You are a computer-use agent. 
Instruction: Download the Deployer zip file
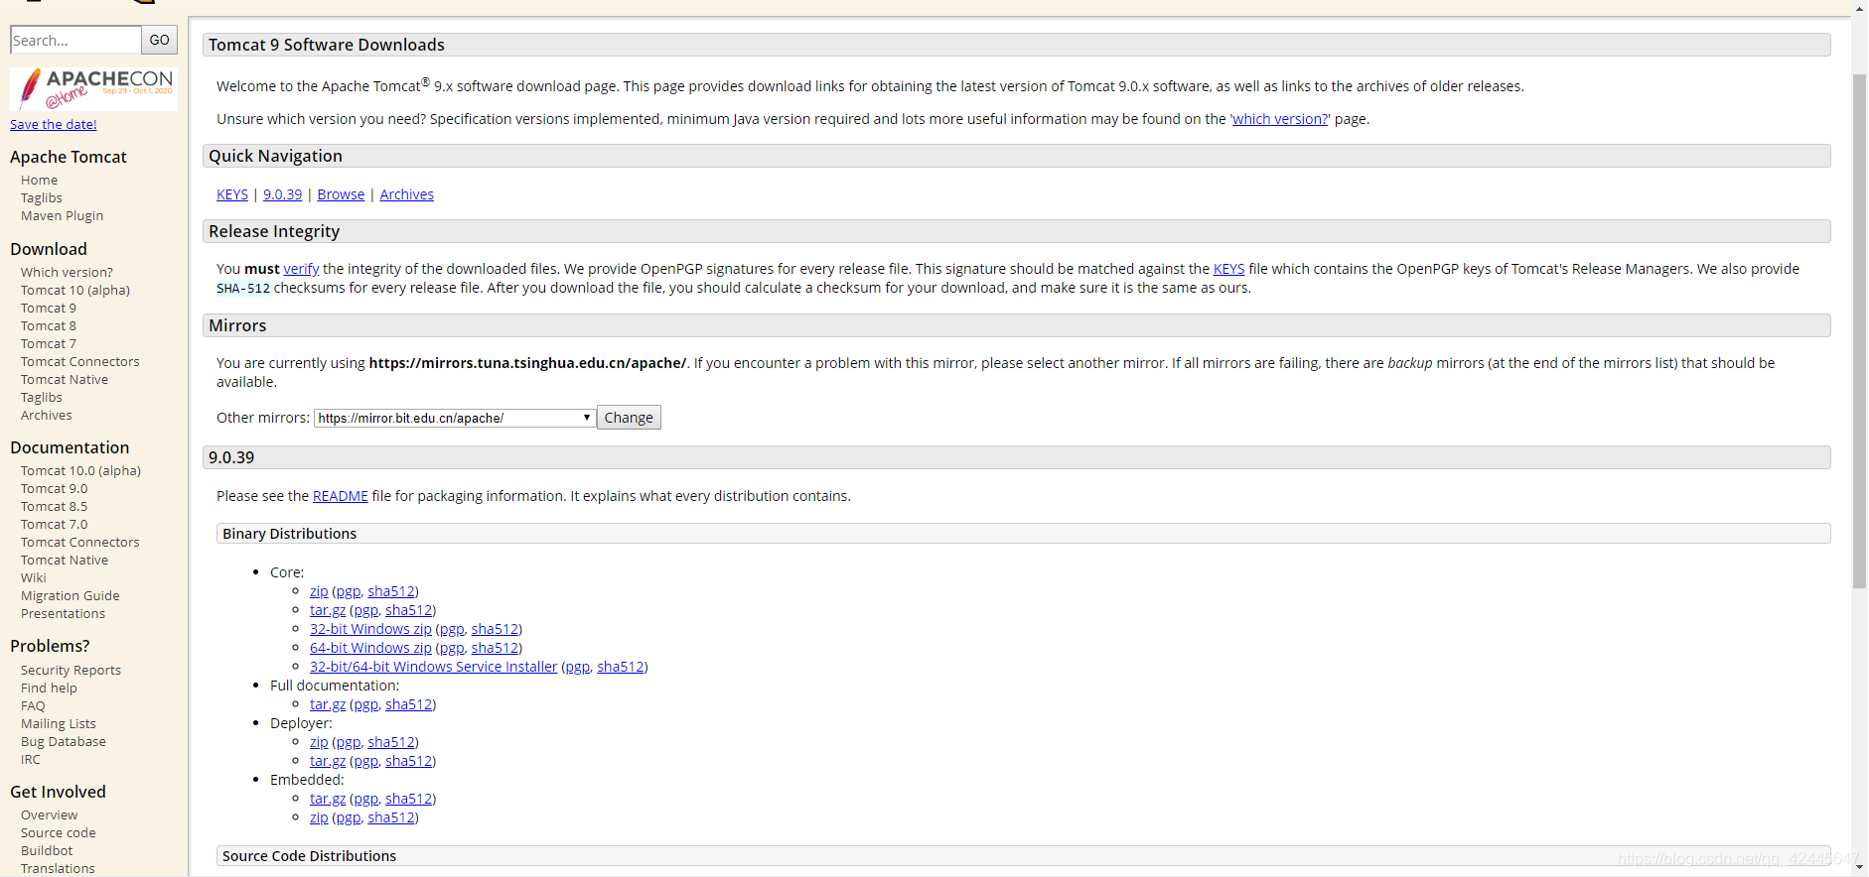pyautogui.click(x=319, y=742)
